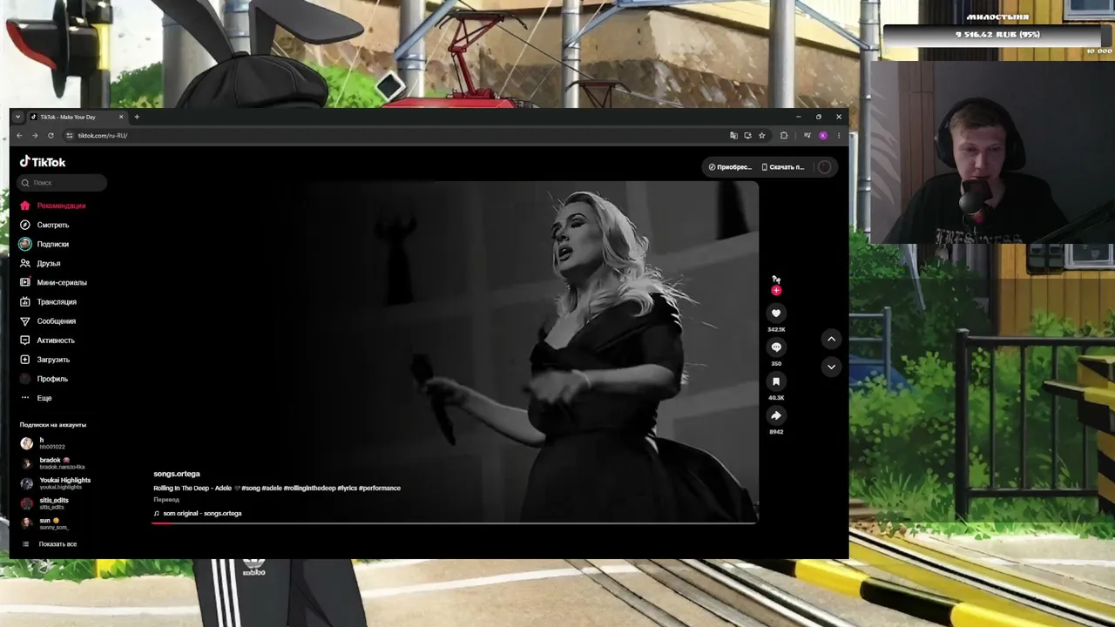Skip to the next video with down arrow
Viewport: 1115px width, 627px height.
(831, 367)
